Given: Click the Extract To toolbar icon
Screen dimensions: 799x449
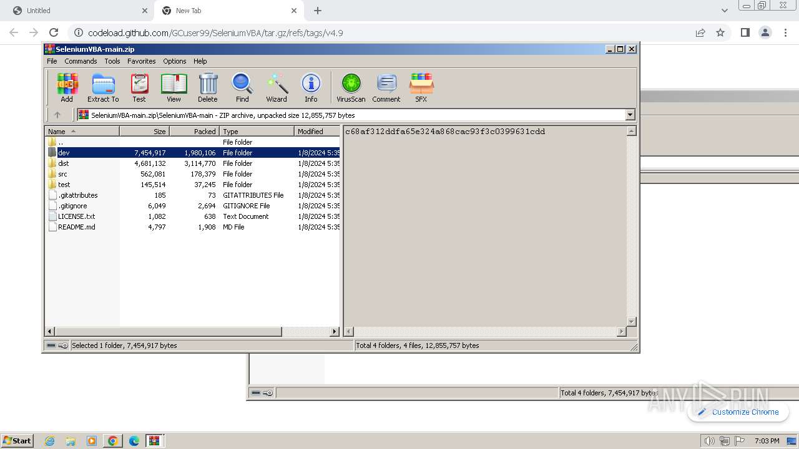Looking at the screenshot, I should point(103,88).
